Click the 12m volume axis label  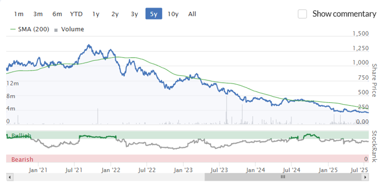[12, 83]
